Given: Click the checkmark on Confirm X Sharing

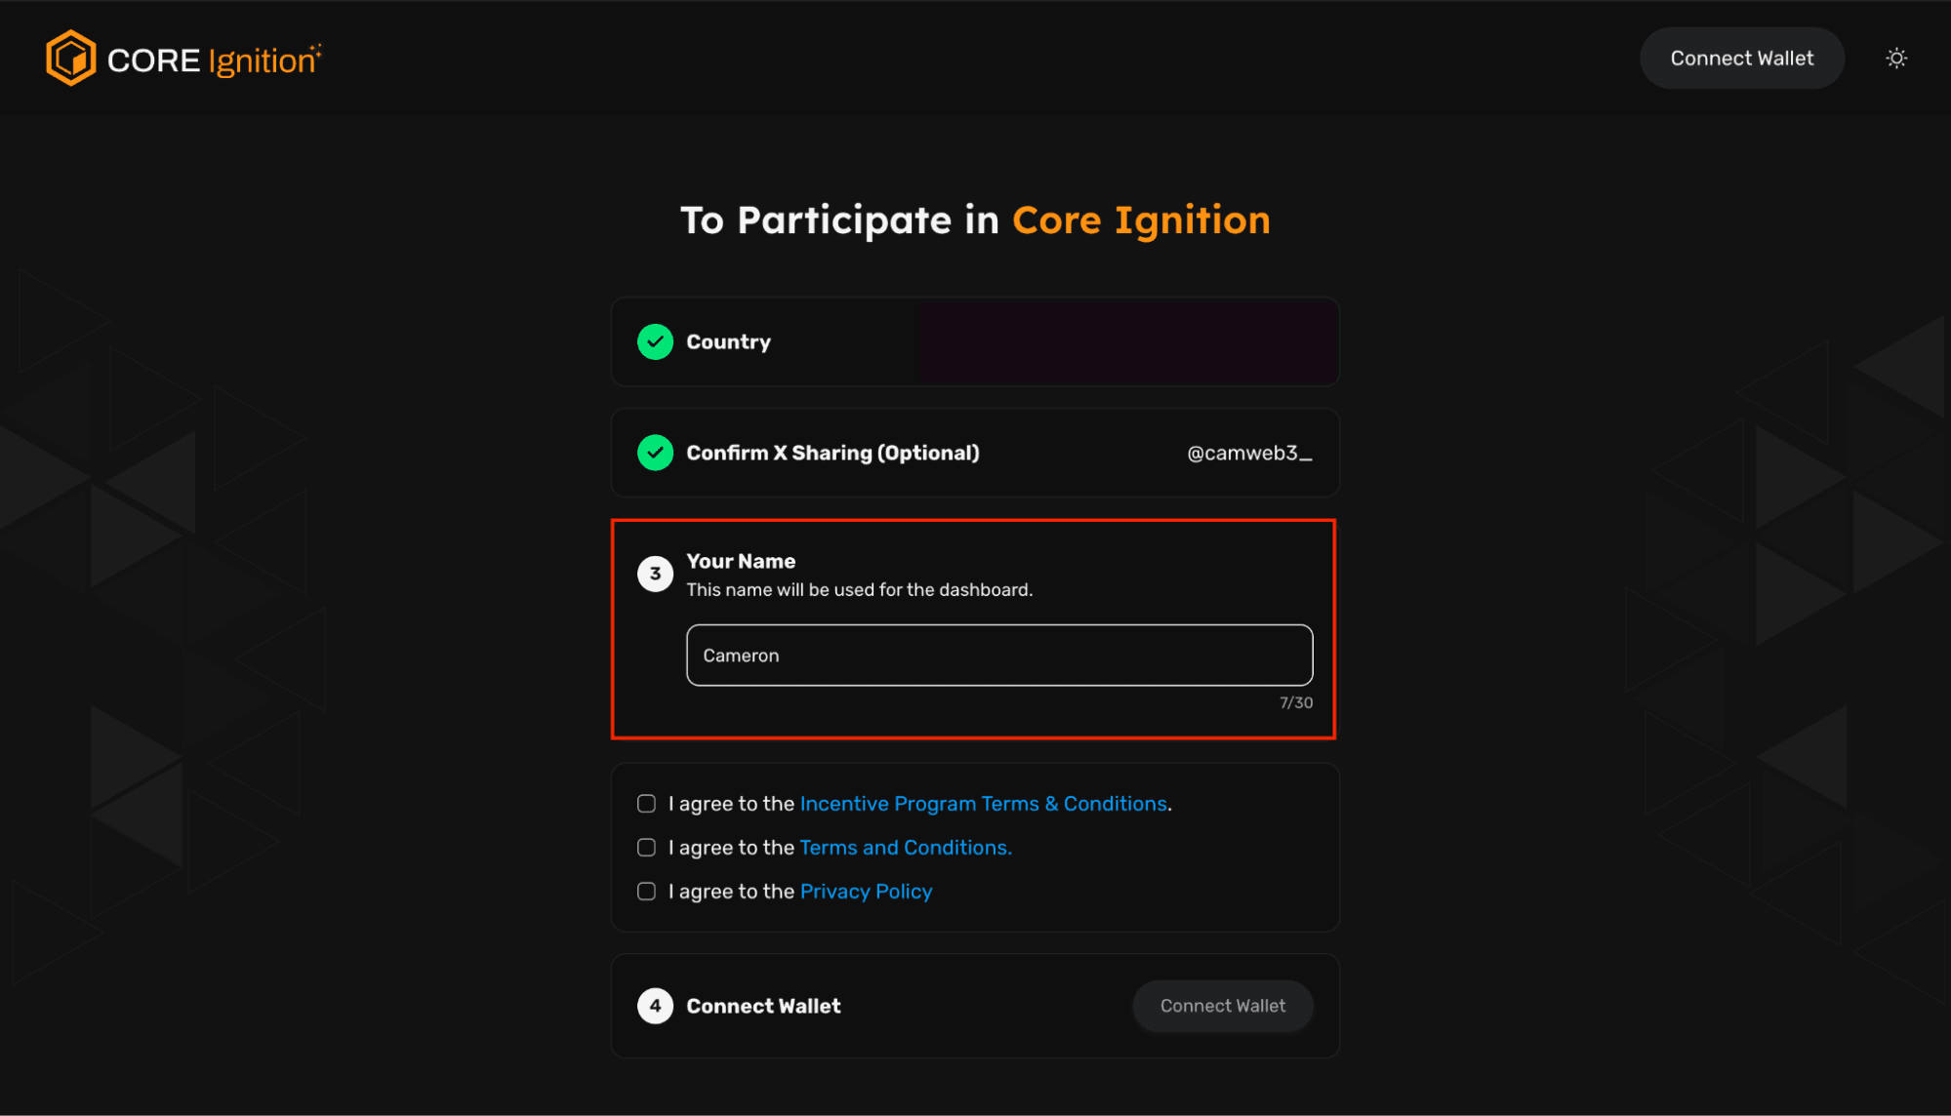Looking at the screenshot, I should [655, 453].
